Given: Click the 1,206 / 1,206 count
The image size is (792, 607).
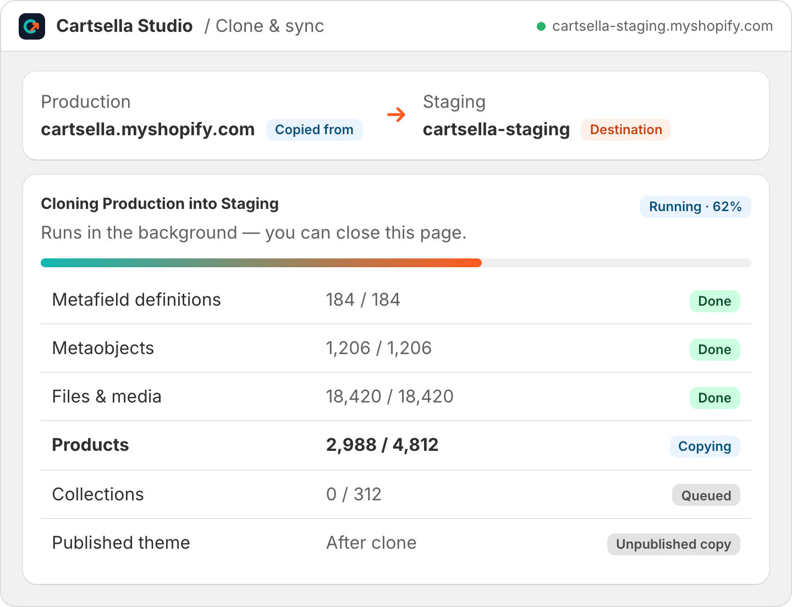Looking at the screenshot, I should [378, 348].
